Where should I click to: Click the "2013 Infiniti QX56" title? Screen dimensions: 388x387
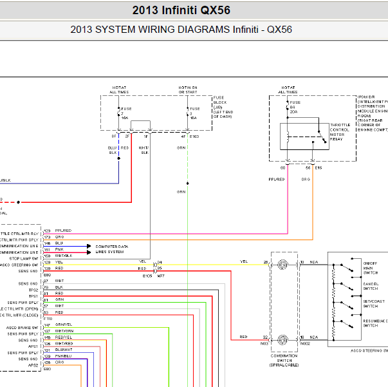click(x=181, y=10)
